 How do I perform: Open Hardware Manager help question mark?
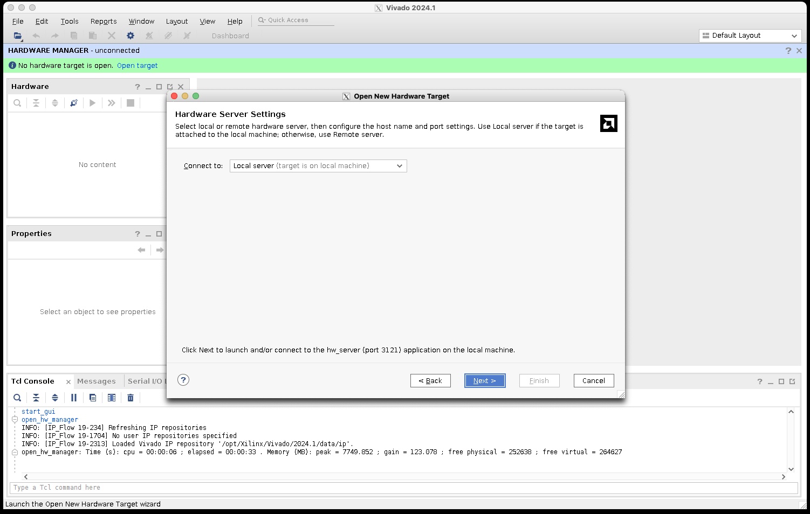coord(788,51)
